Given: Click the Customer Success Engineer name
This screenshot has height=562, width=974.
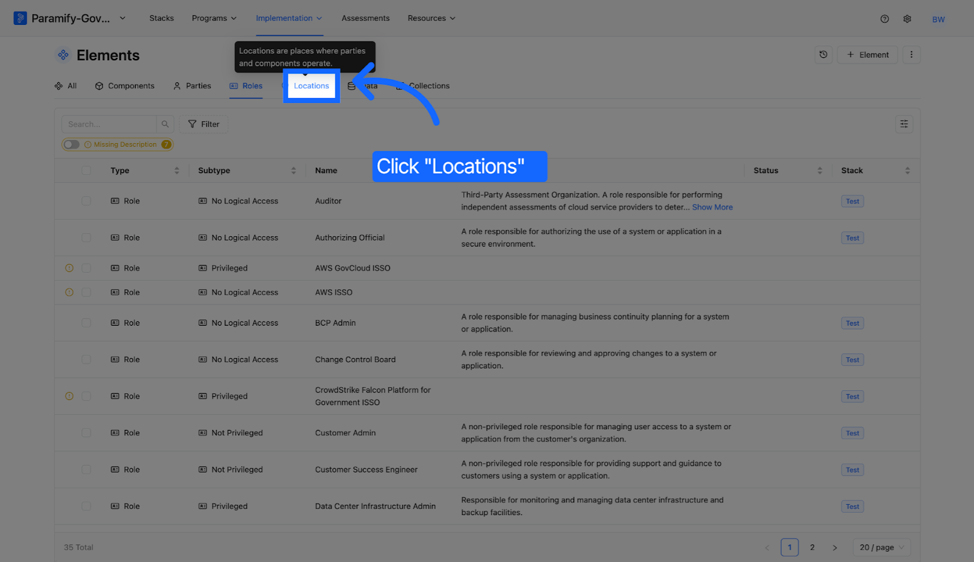Looking at the screenshot, I should tap(366, 469).
